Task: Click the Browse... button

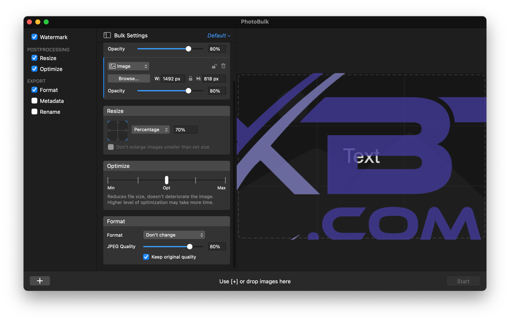Action: coord(129,79)
